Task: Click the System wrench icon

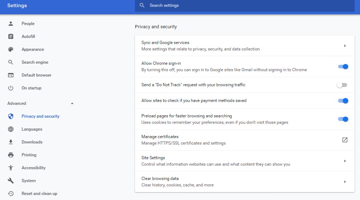Action: [x=10, y=181]
